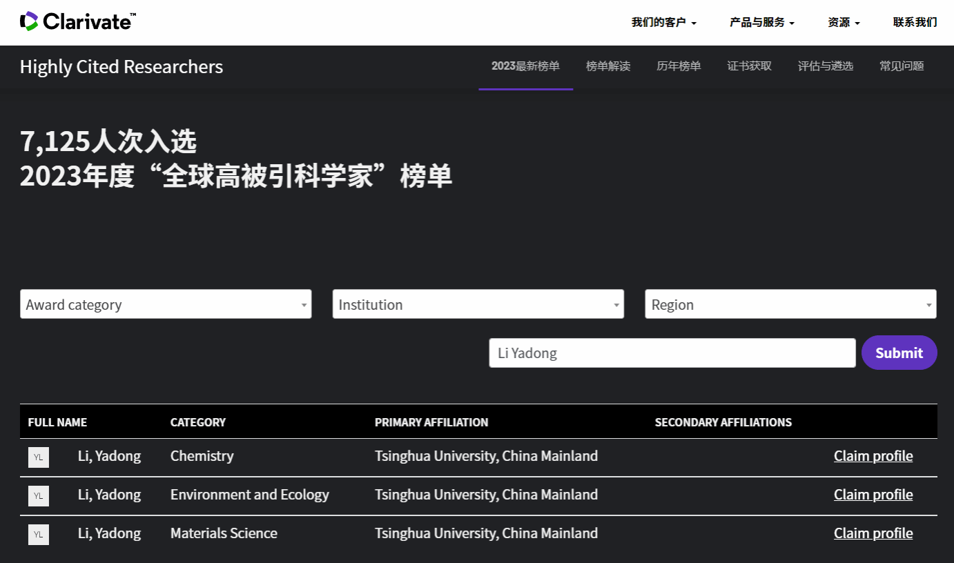Viewport: 954px width, 563px height.
Task: Open the 我们的客户 menu
Action: (663, 22)
